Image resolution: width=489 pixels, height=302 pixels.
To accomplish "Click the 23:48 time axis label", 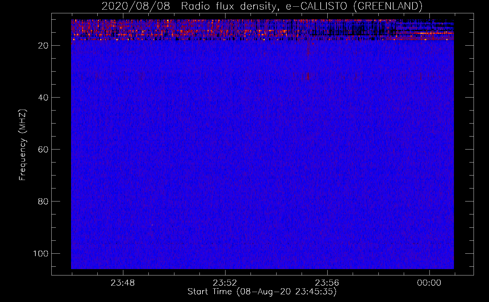I will (123, 283).
